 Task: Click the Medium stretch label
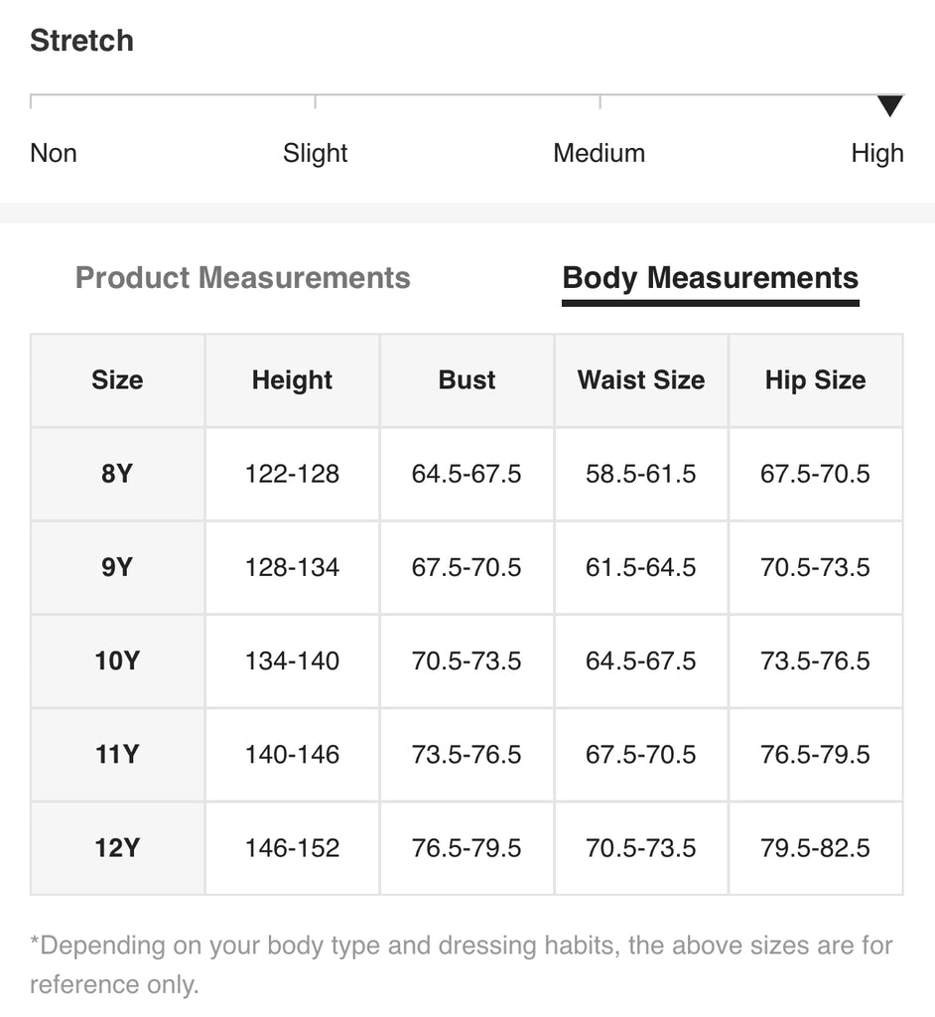(599, 153)
